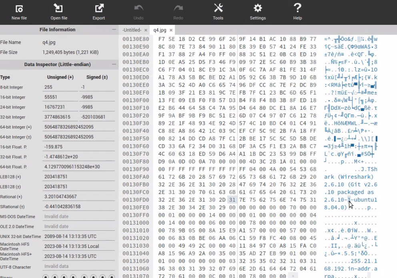Click the 64-bit Float value field
The image size is (397, 278).
78,167
